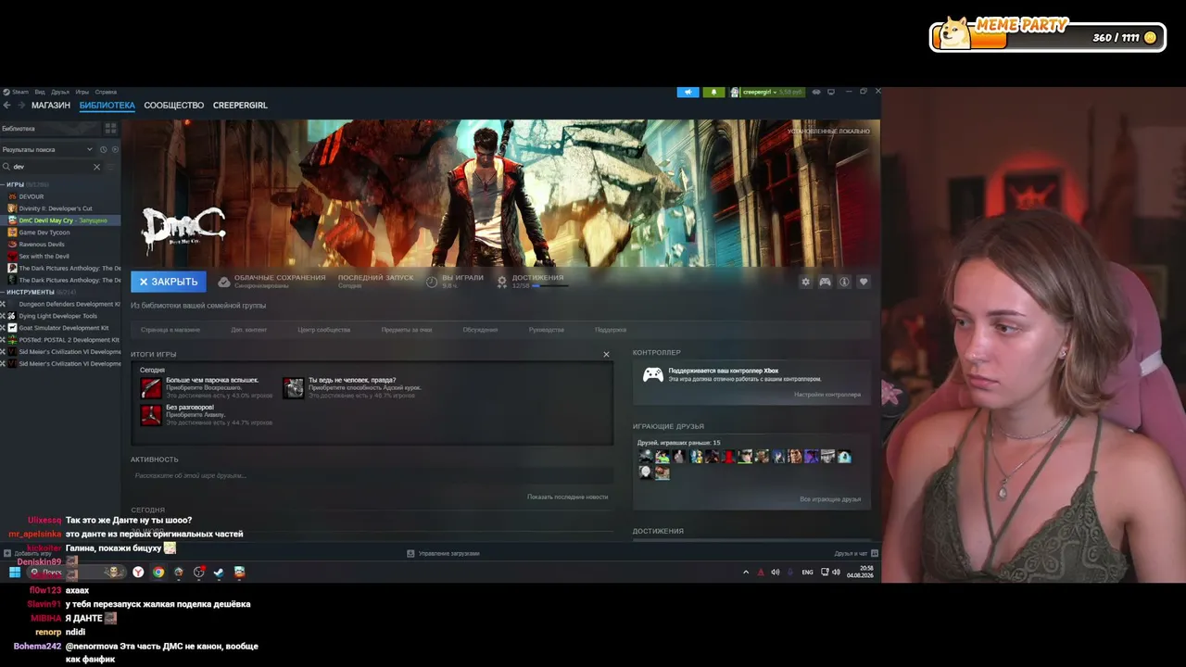Click the play time clock icon

[432, 282]
